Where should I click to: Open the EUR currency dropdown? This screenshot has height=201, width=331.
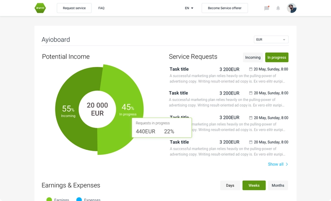[271, 39]
